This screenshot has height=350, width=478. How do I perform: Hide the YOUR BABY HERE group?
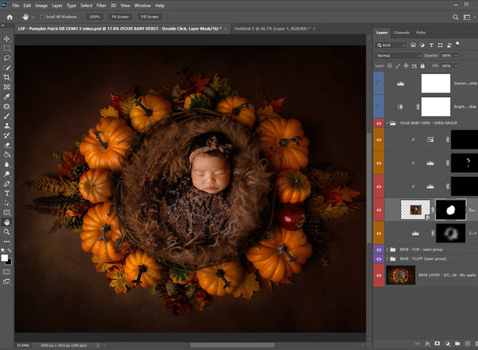(x=378, y=124)
